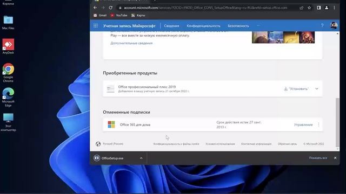Open Microsoft Edge desktop shortcut
This screenshot has height=194, width=346.
coord(8,97)
